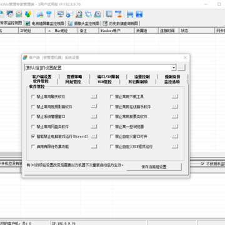Enable 禁止自定义EXE程序运行 checkbox

(112, 147)
